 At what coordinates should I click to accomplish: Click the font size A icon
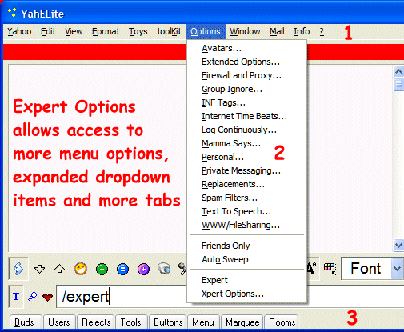311,269
